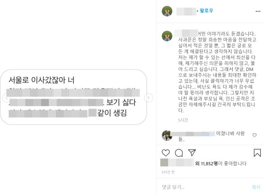Click the 5시간 전 post timestamp
This screenshot has width=265, height=195.
[x=168, y=172]
